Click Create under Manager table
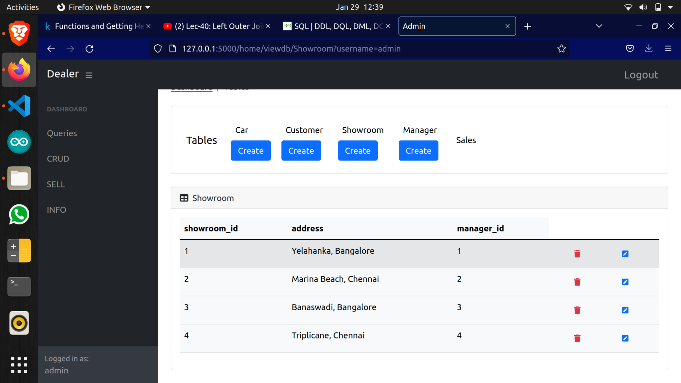The width and height of the screenshot is (681, 383). (x=418, y=151)
